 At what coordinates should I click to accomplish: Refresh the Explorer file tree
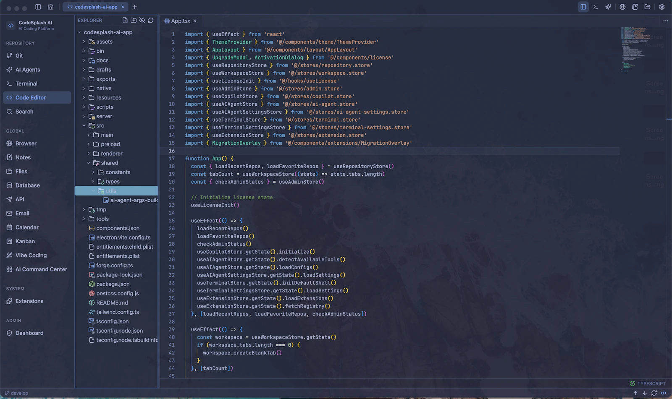pyautogui.click(x=151, y=20)
